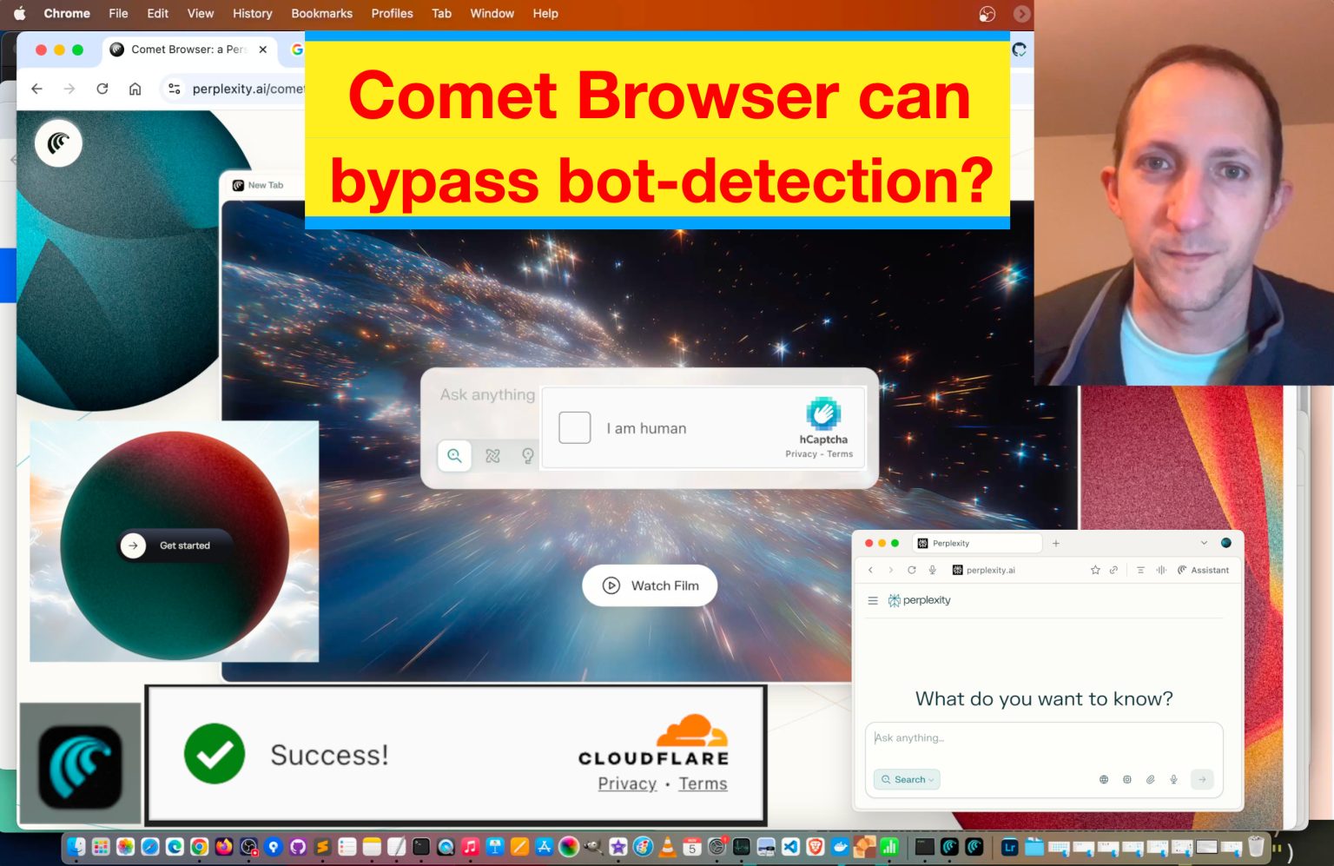Open the profile avatar in Perplexity window

pos(1226,543)
